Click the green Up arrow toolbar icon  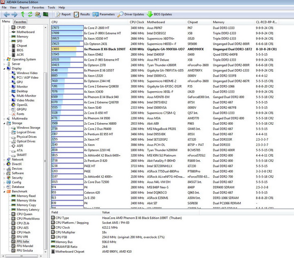point(23,14)
